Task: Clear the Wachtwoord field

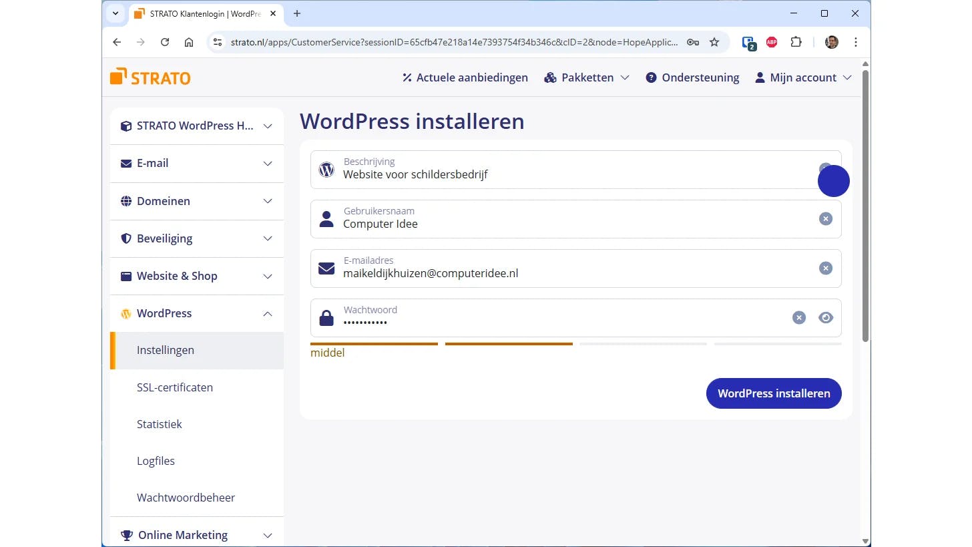Action: click(x=799, y=318)
